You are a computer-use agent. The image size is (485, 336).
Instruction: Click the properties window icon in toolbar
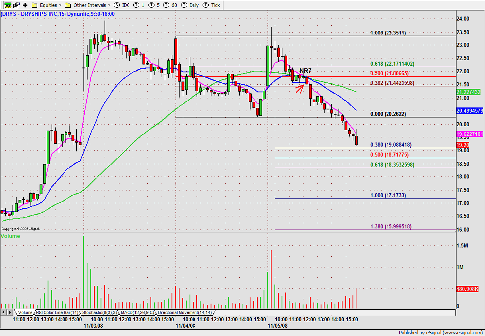coord(16,5)
